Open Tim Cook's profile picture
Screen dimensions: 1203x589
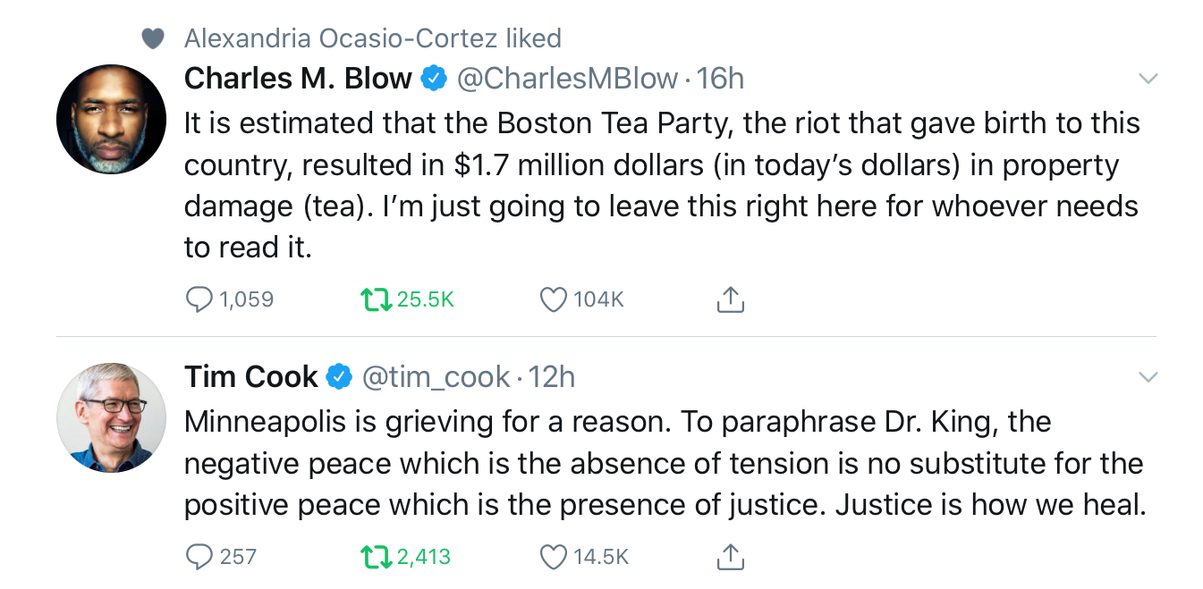coord(111,417)
